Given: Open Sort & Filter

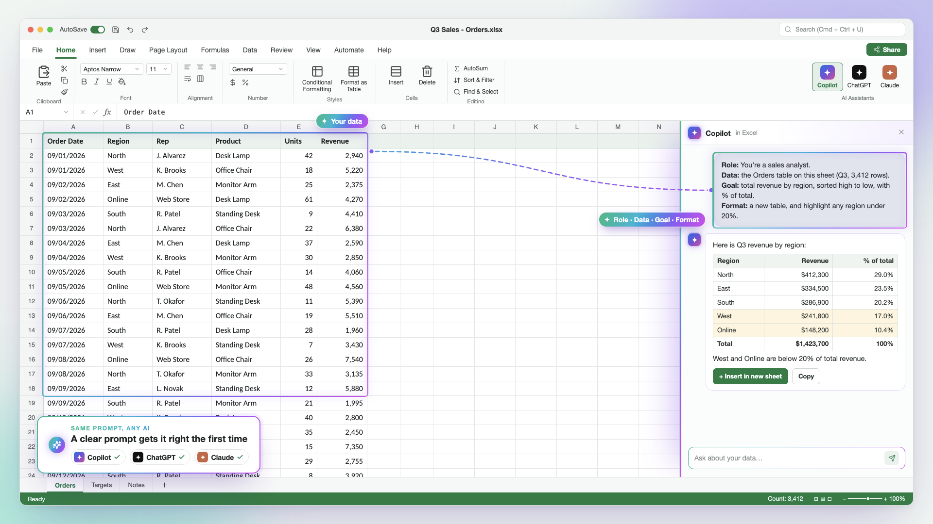Looking at the screenshot, I should [x=474, y=80].
